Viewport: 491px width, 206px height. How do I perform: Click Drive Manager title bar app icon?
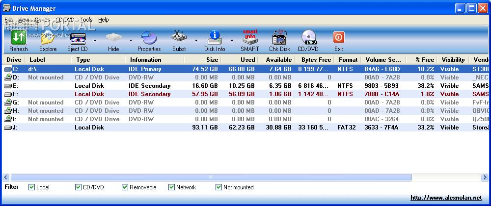[6, 8]
